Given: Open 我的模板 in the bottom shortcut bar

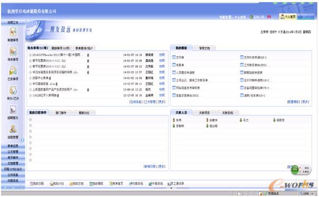Looking at the screenshot, I should click(x=96, y=184).
